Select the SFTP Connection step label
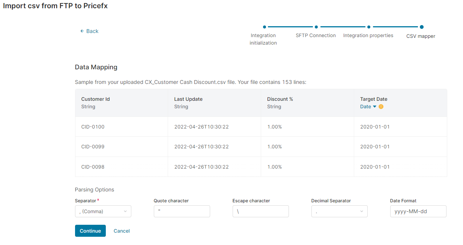463x245 pixels. [x=316, y=36]
